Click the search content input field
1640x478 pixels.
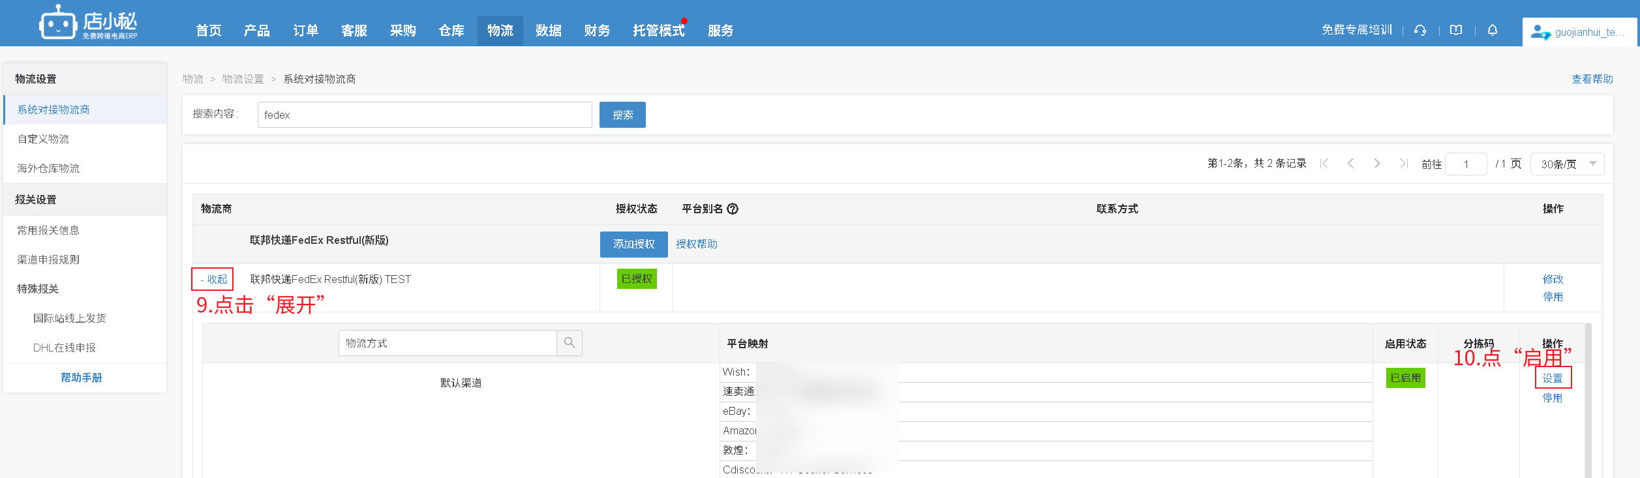pyautogui.click(x=424, y=115)
